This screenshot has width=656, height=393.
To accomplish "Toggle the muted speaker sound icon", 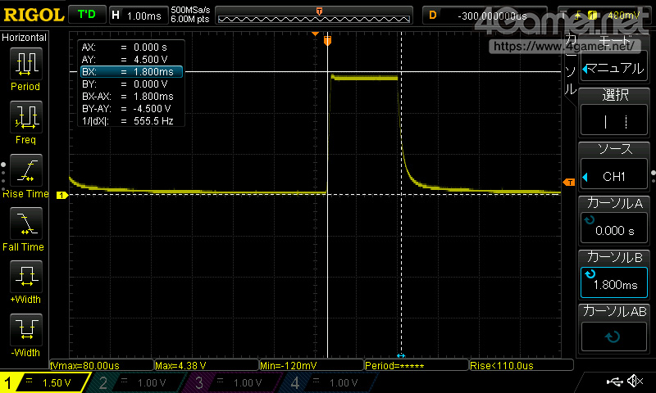I will click(x=635, y=381).
